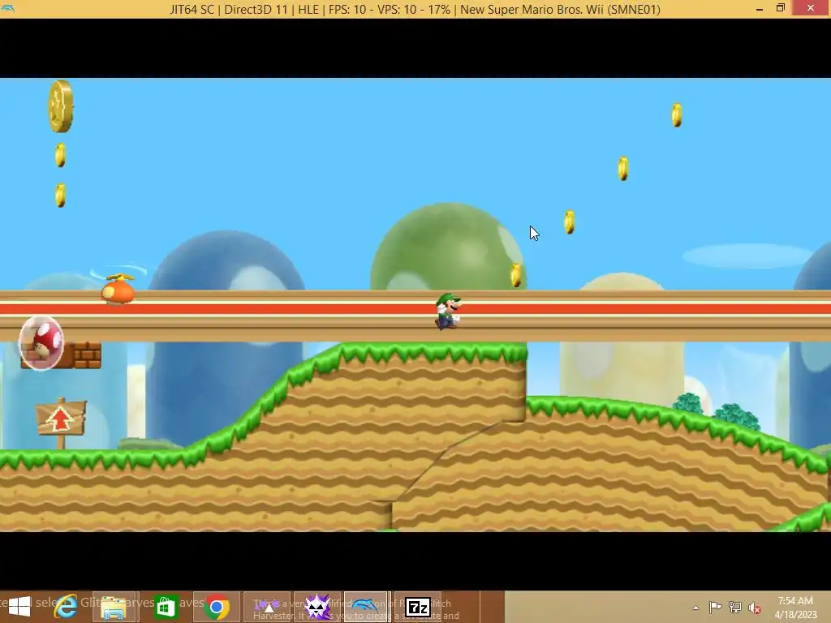
Task: Open the Action Center flag icon
Action: pyautogui.click(x=715, y=608)
